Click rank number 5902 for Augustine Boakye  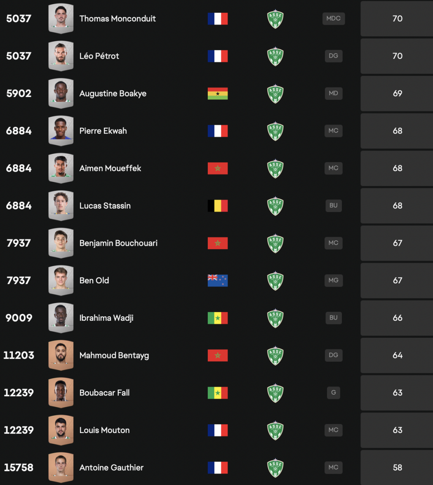tap(19, 94)
